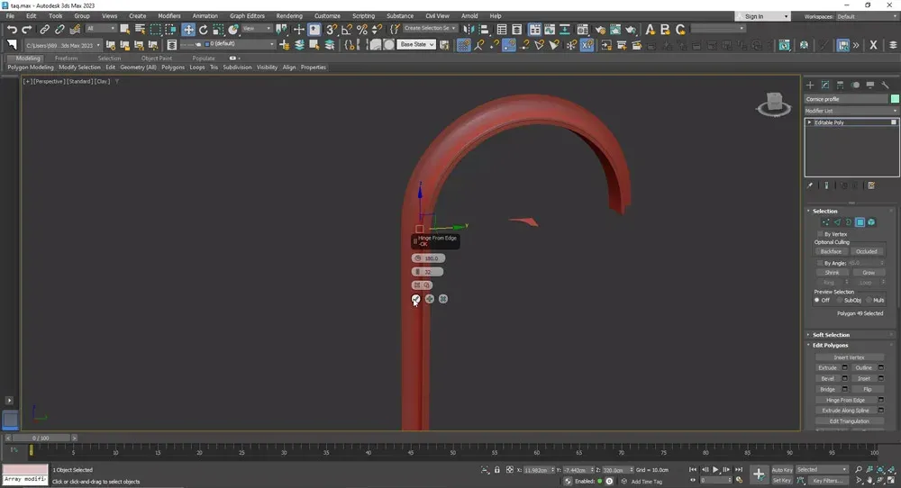Click the Extrude button
Image resolution: width=901 pixels, height=488 pixels.
coord(827,368)
